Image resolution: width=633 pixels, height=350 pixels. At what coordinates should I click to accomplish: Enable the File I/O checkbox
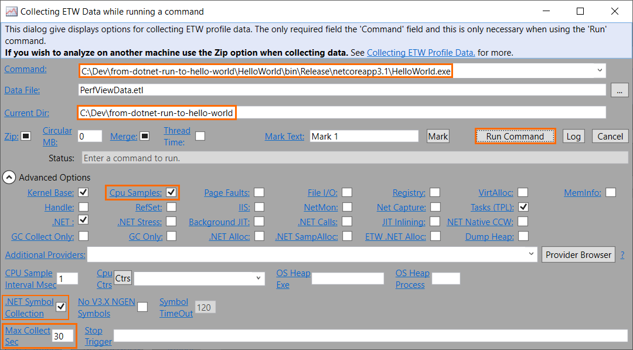click(347, 192)
